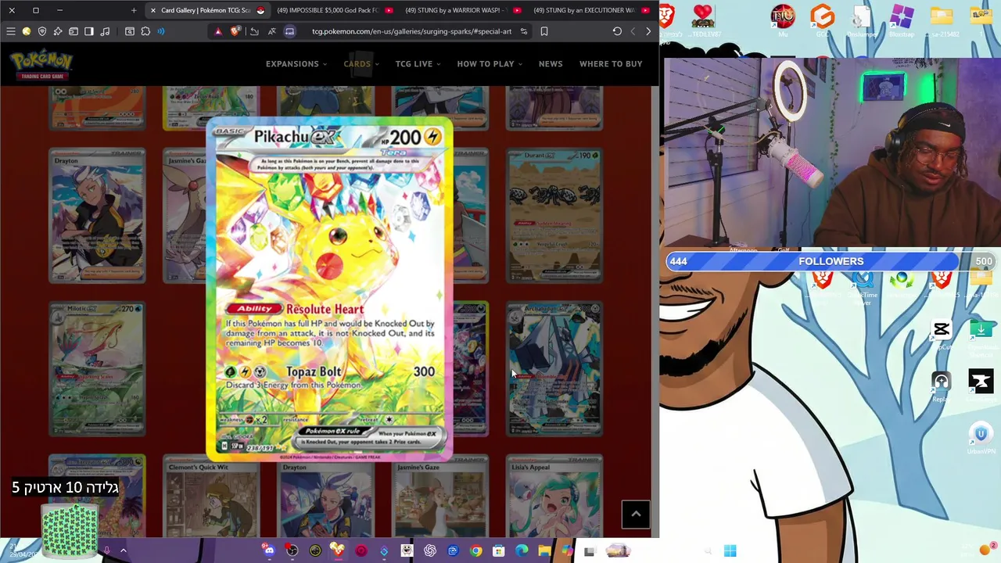Click the Windows Start button
The height and width of the screenshot is (563, 1001).
tap(730, 550)
